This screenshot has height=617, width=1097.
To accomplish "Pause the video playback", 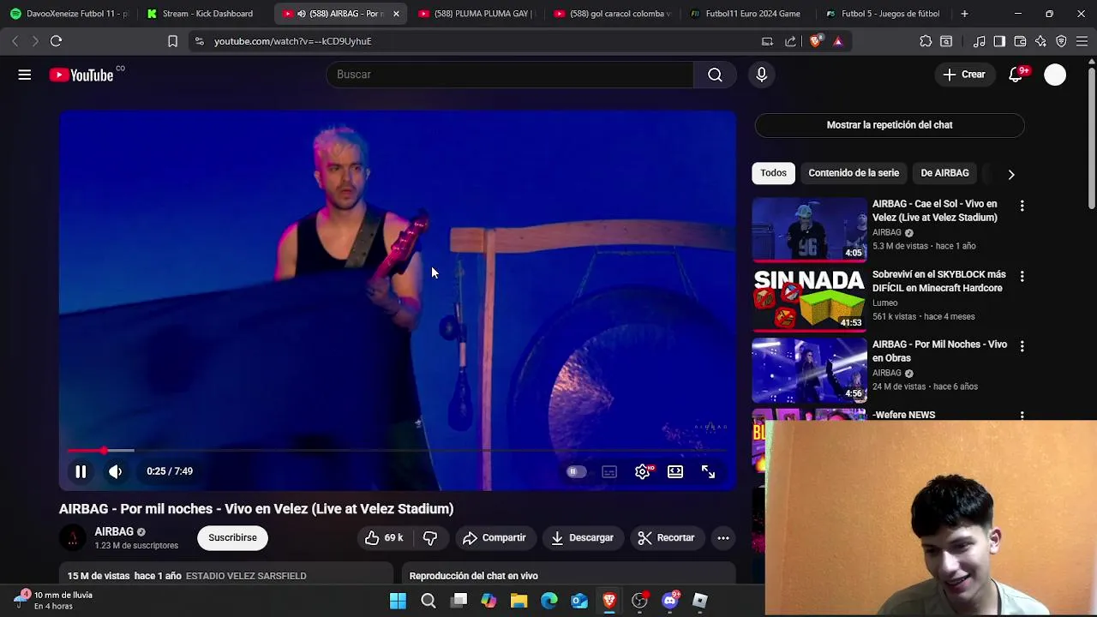I will pos(81,471).
